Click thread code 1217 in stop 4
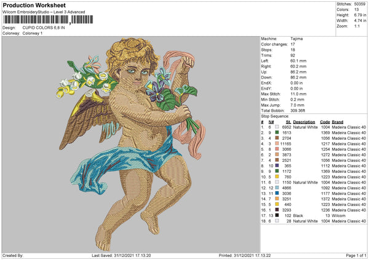369x260 pixels. [x=325, y=143]
